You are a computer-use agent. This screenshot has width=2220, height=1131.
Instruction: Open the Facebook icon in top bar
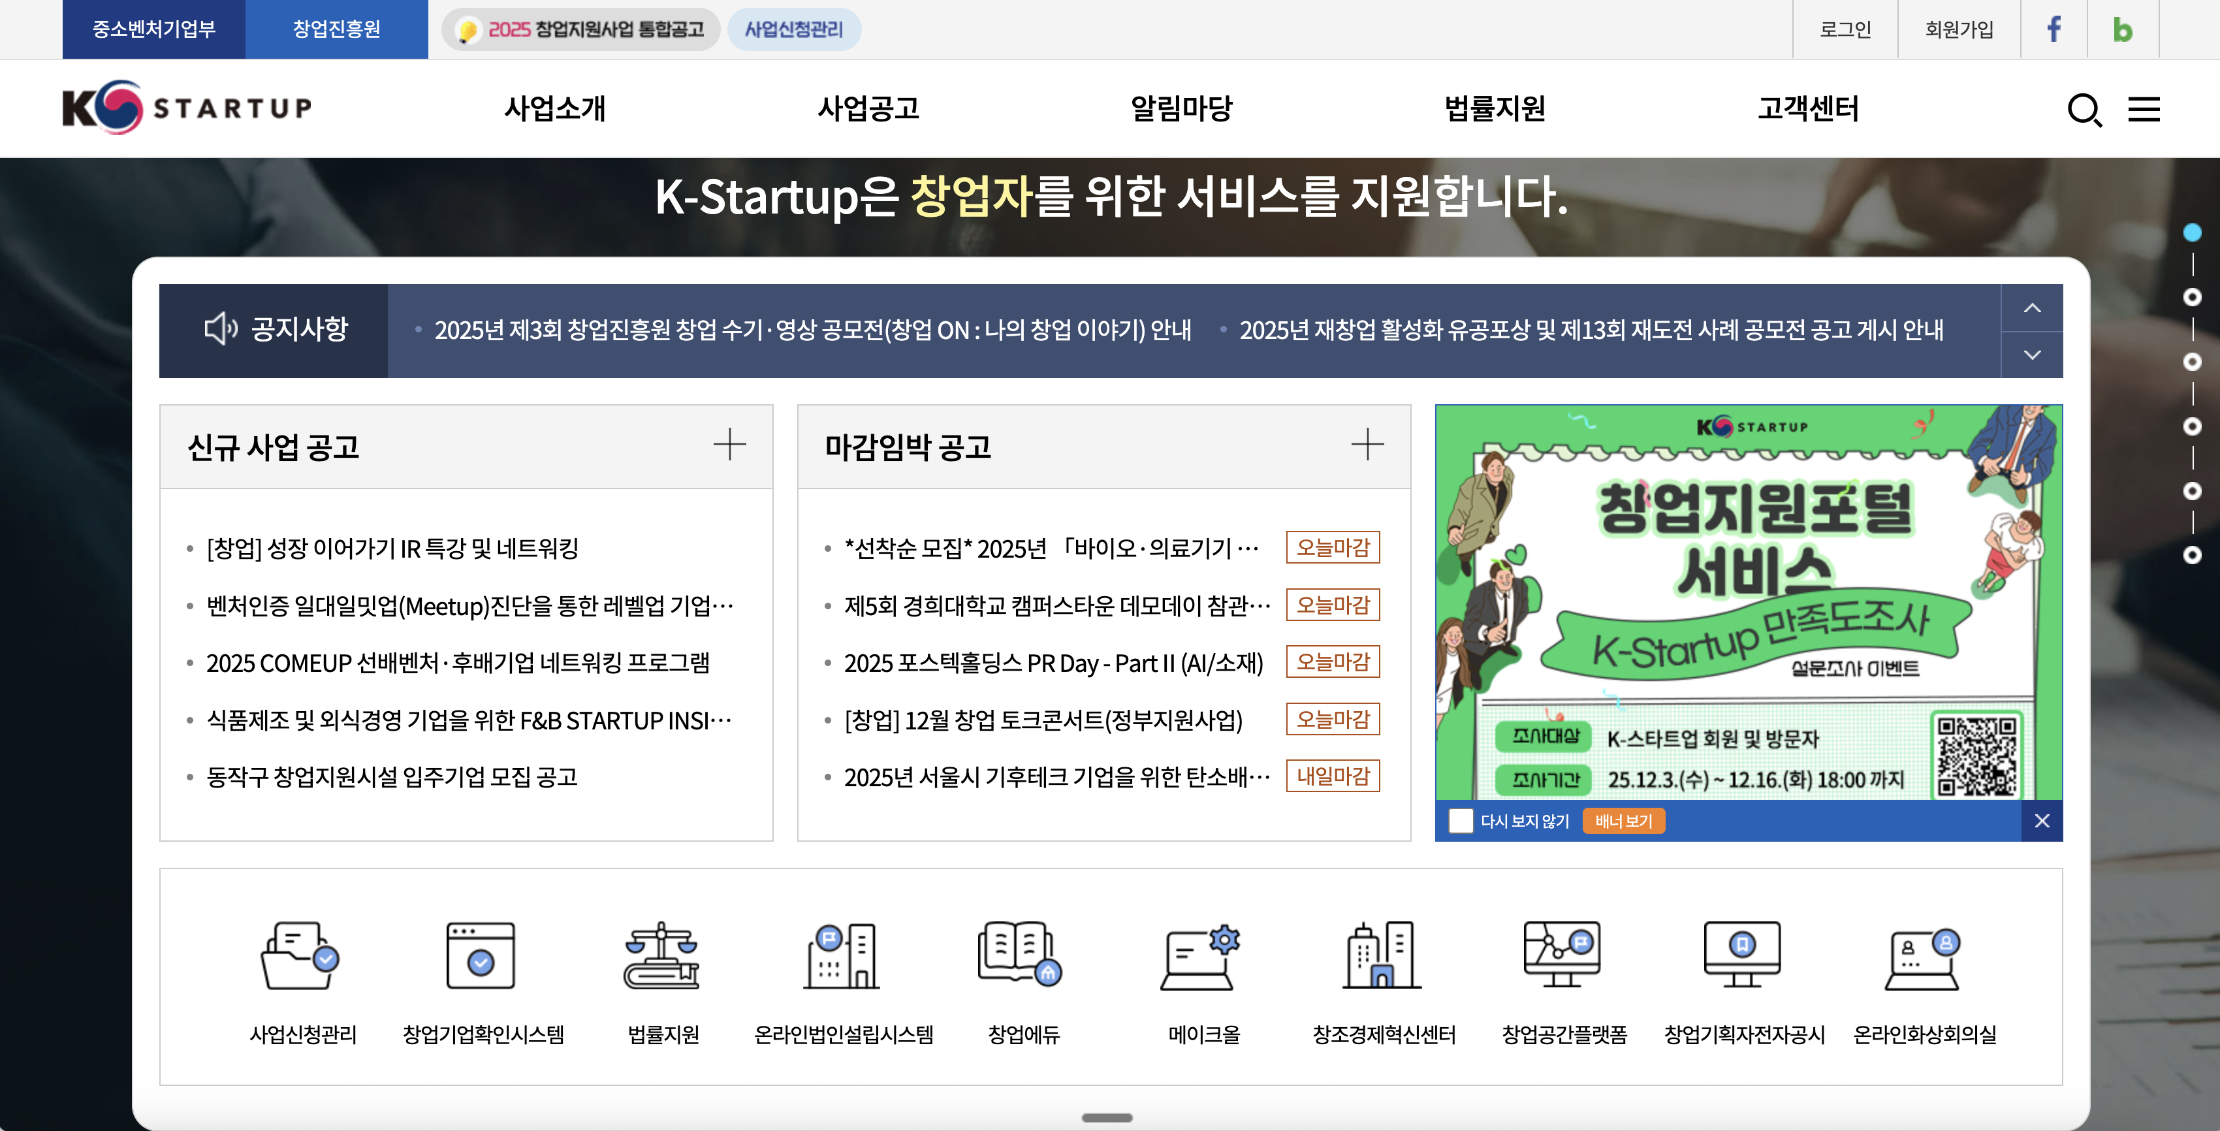coord(2053,29)
